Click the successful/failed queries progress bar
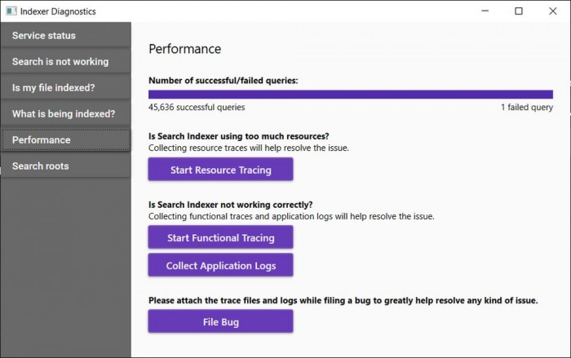Viewport: 571px width, 358px height. coord(350,95)
